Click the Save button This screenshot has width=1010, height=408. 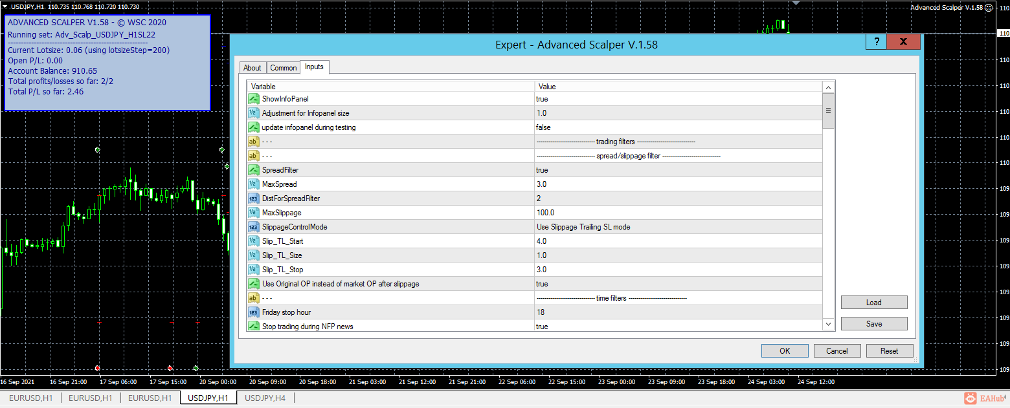(x=874, y=324)
